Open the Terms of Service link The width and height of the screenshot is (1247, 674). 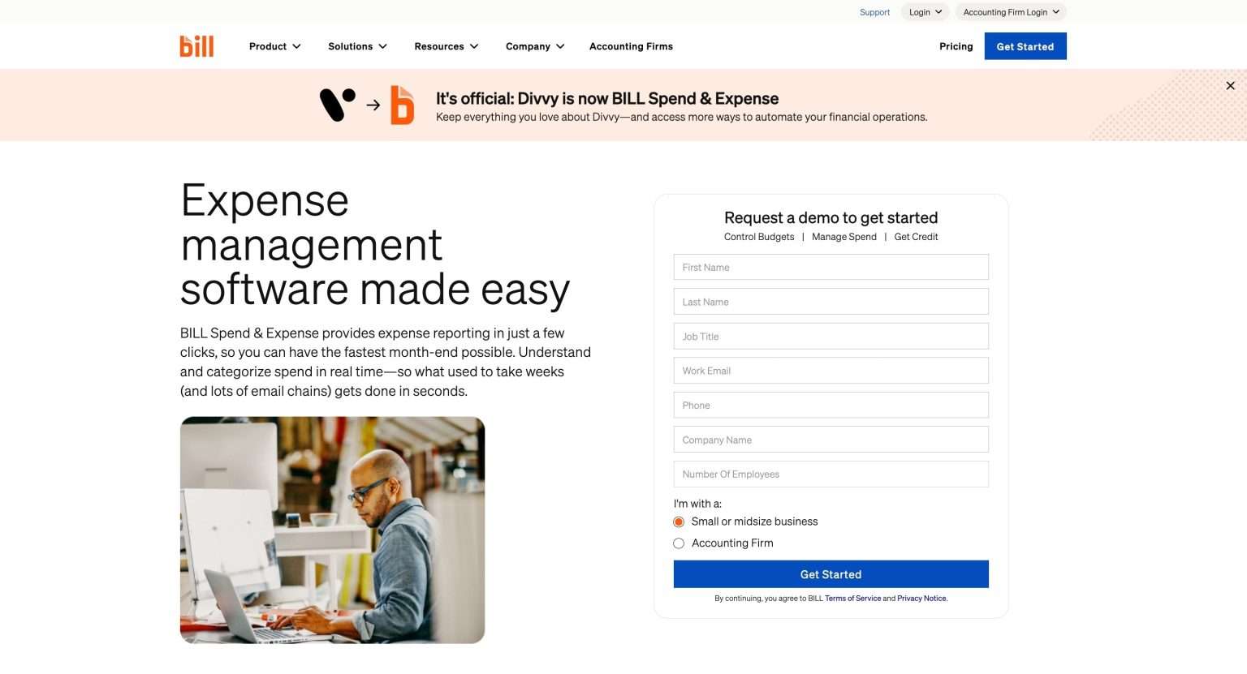point(852,598)
